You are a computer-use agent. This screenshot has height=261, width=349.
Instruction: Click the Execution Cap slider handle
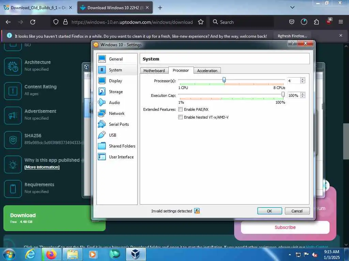pos(283,94)
